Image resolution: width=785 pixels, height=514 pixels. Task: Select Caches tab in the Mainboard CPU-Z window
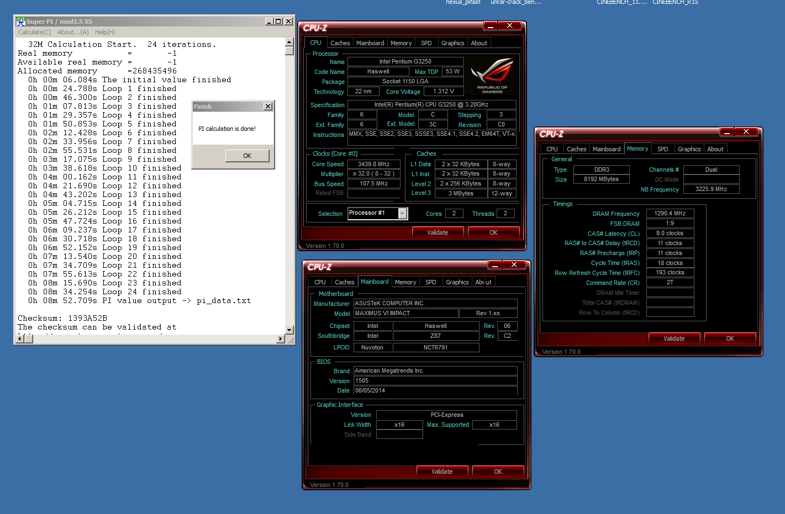345,282
